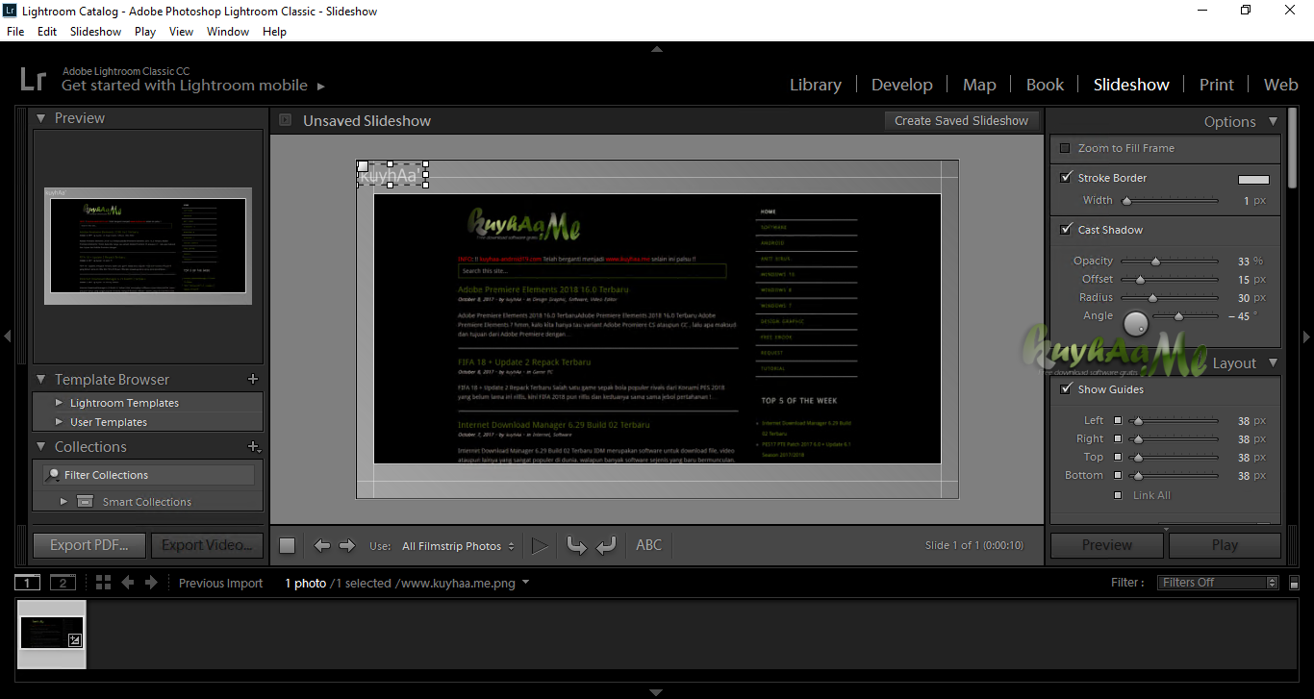Switch to the Print module
This screenshot has width=1314, height=699.
1217,85
